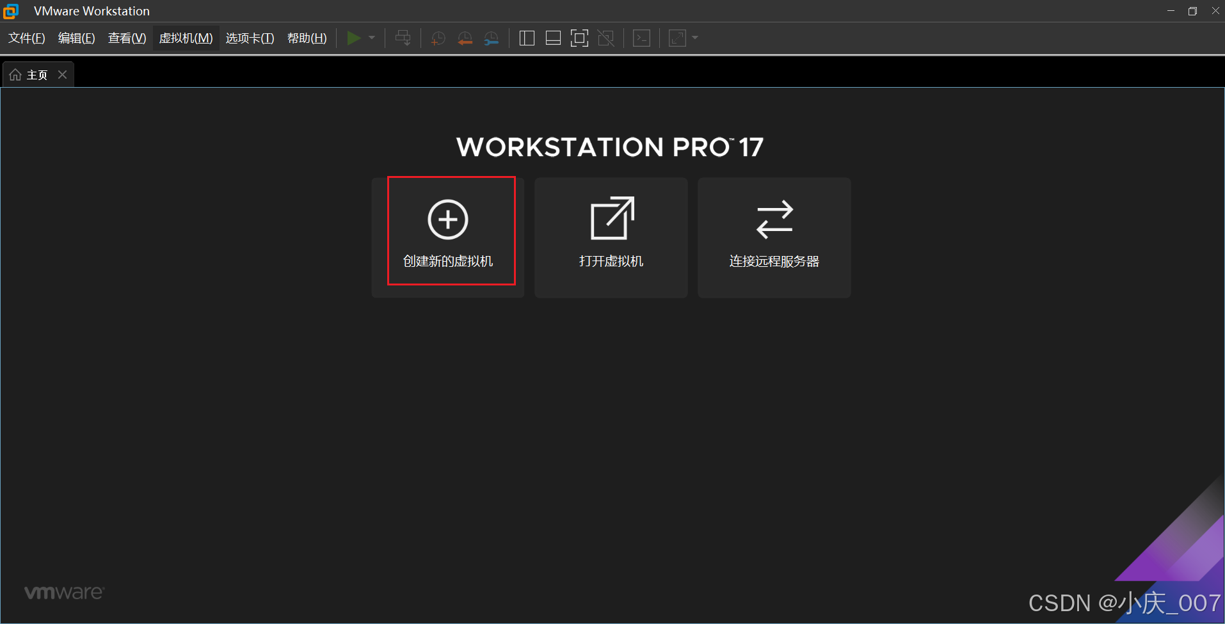The height and width of the screenshot is (624, 1225).
Task: Open the 查看(V) menu
Action: 127,38
